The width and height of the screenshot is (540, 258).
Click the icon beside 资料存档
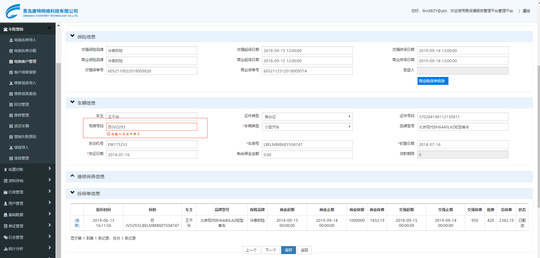tap(5, 181)
